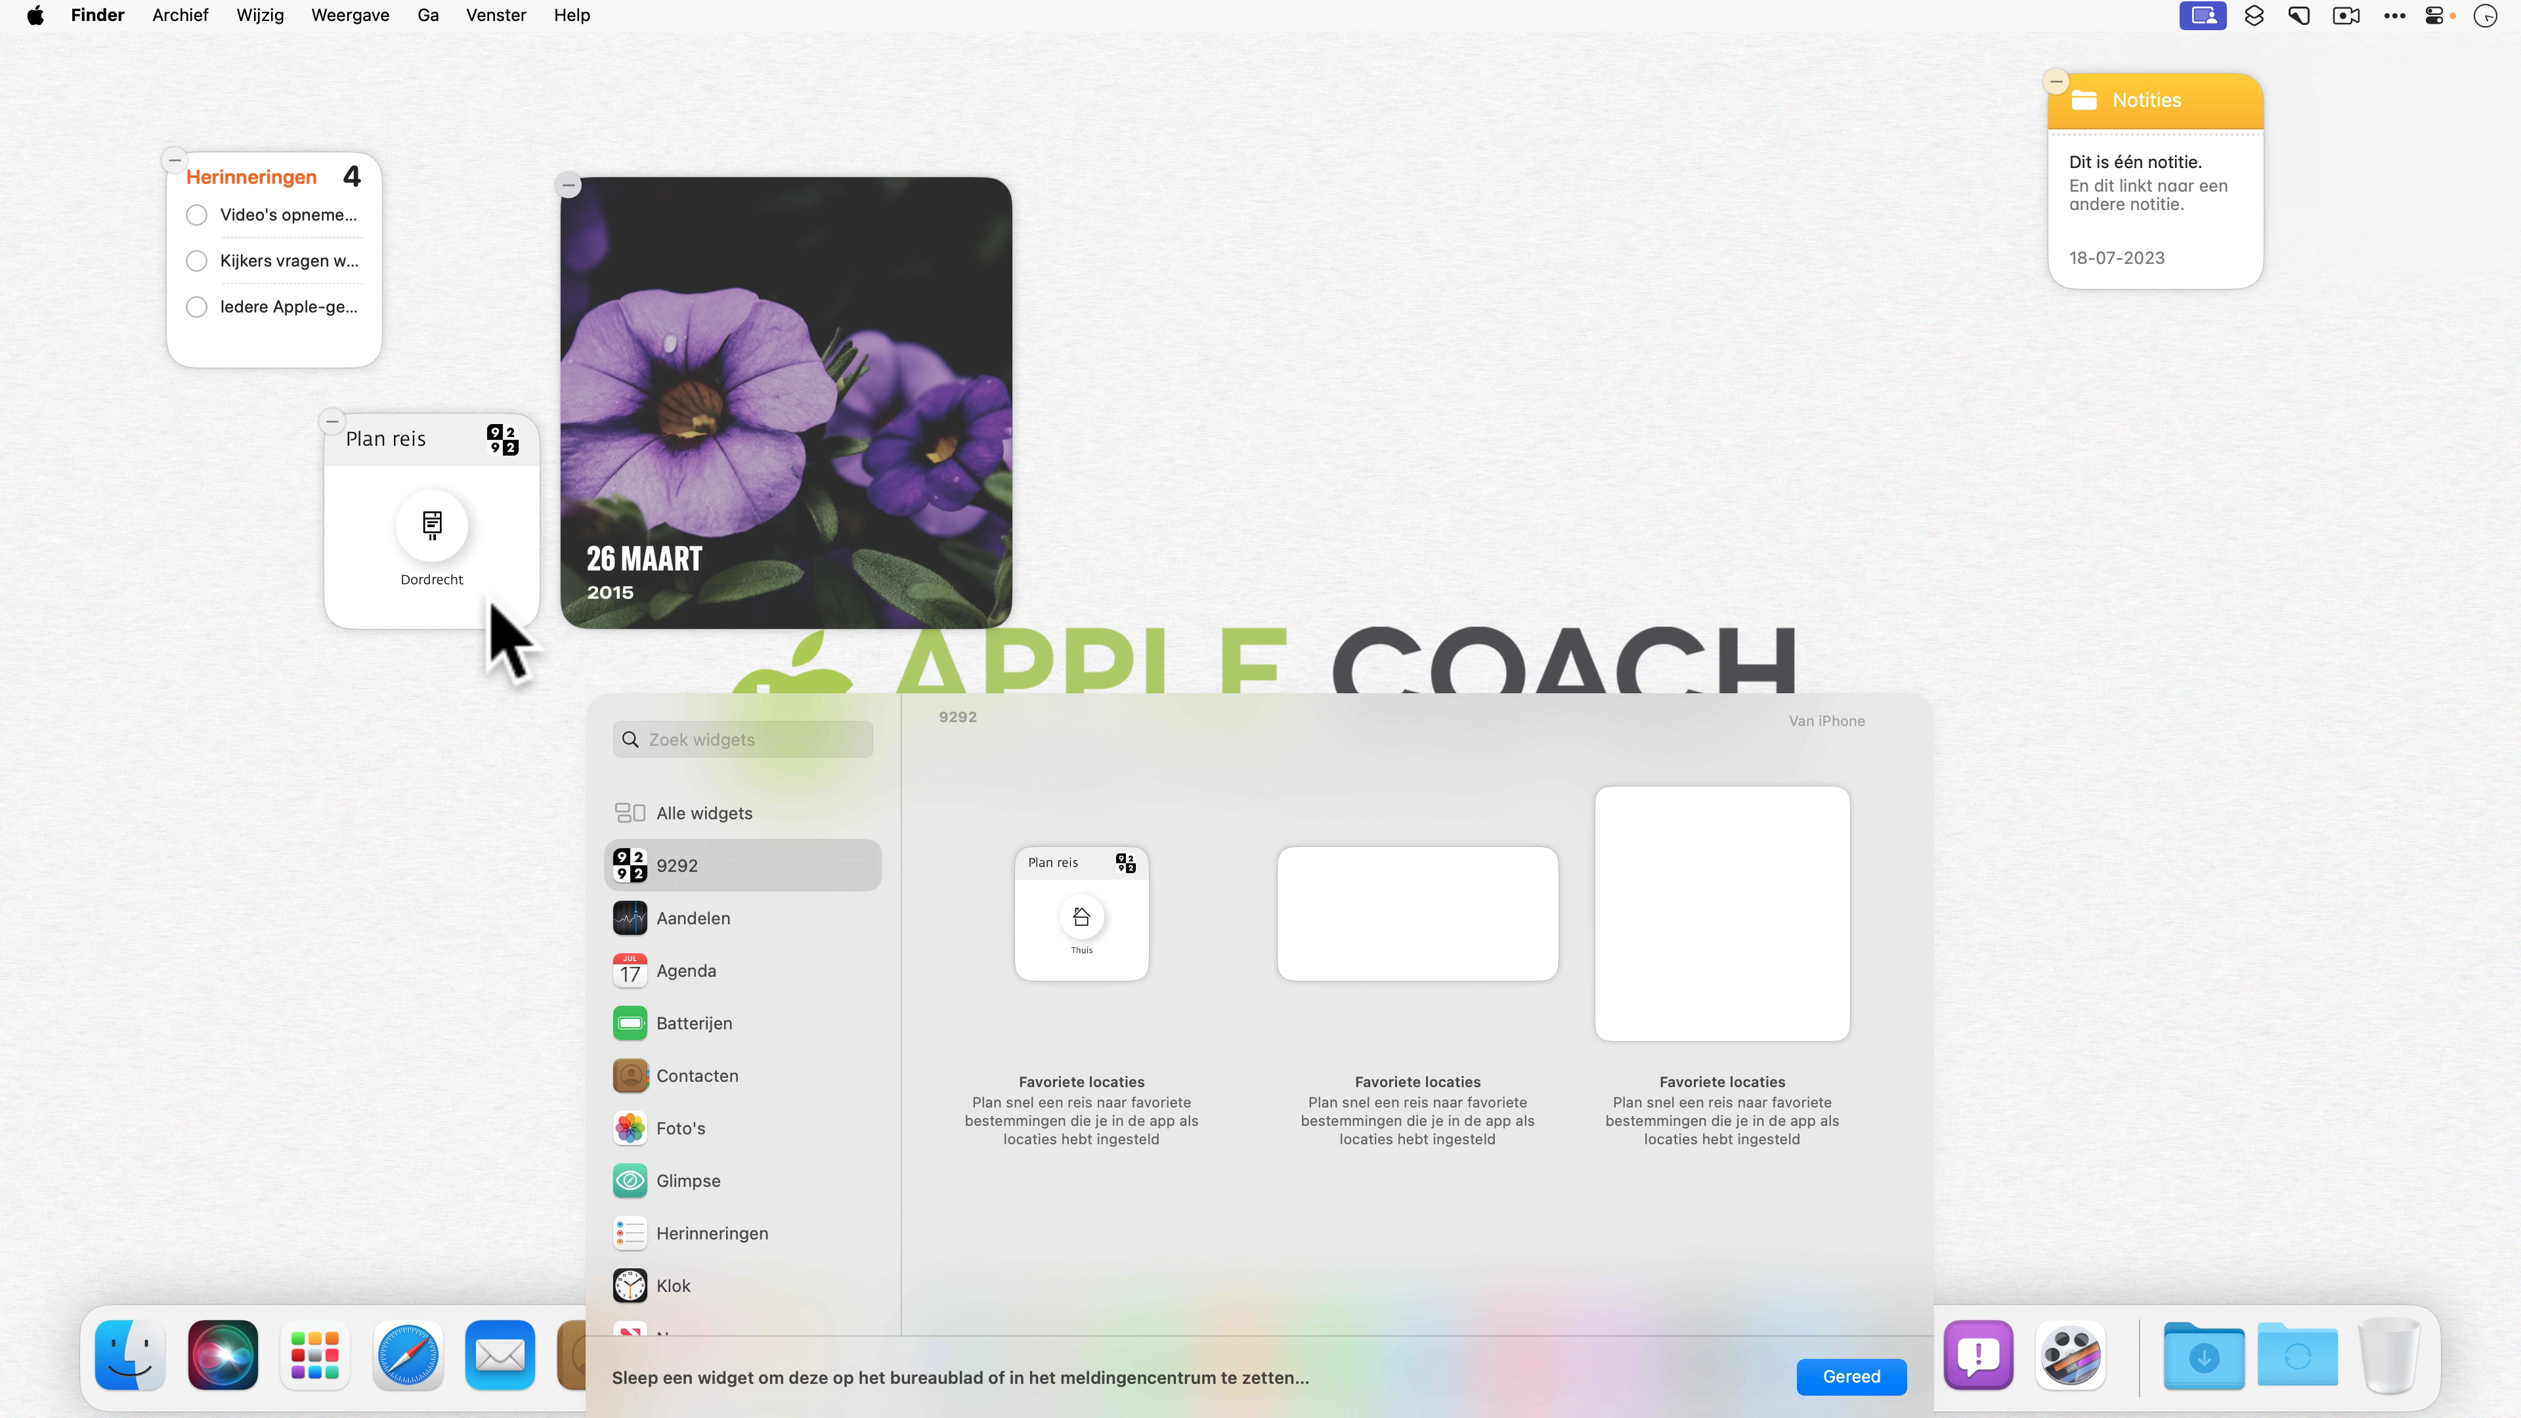The height and width of the screenshot is (1418, 2521).
Task: Check off the Video's opneme... reminder
Action: coord(197,215)
